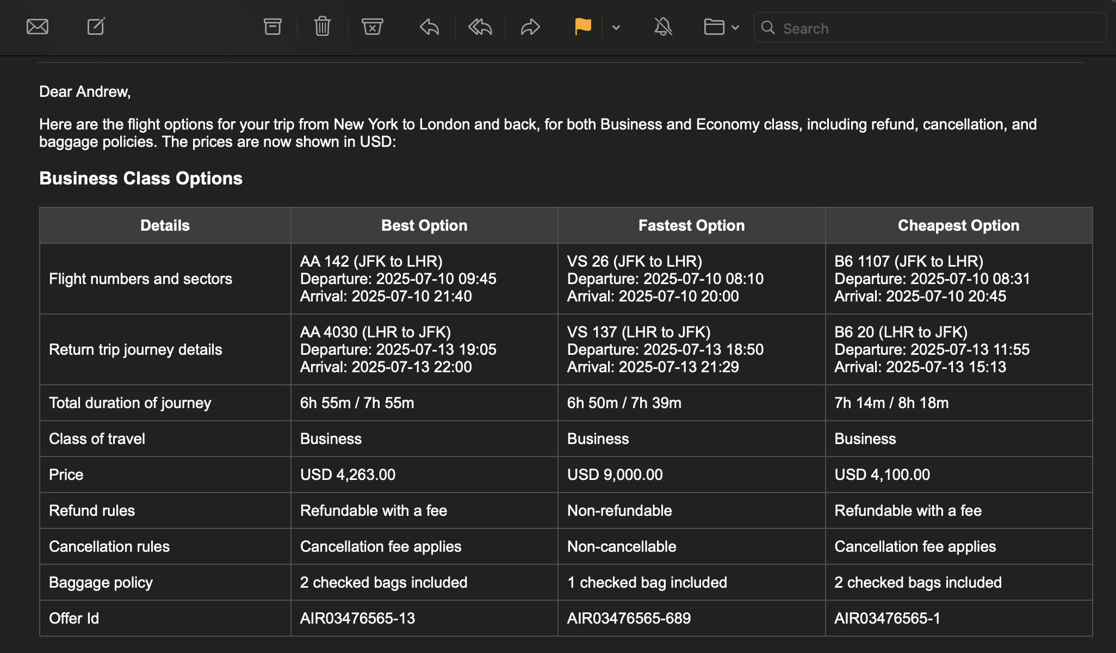Delete the email with trash icon
The image size is (1116, 653).
(x=323, y=27)
